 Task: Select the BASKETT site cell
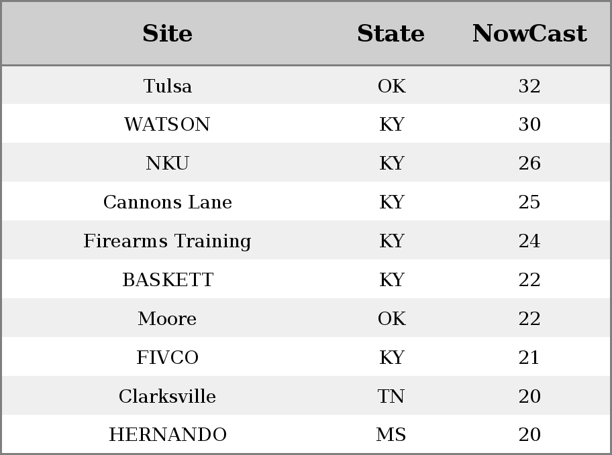click(x=168, y=279)
